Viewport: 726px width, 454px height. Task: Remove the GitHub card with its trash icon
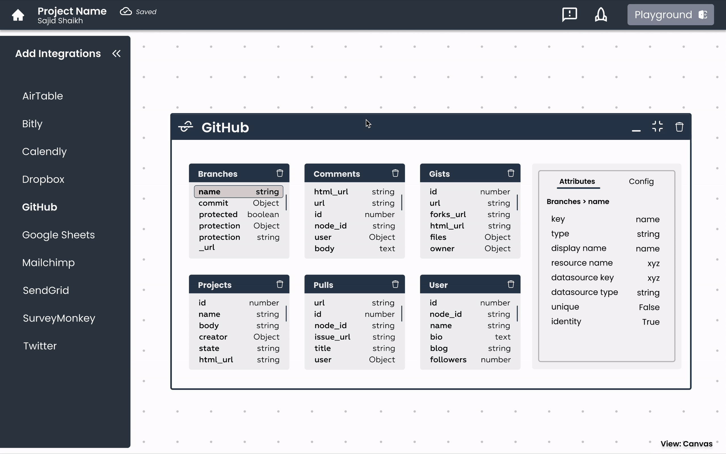679,127
